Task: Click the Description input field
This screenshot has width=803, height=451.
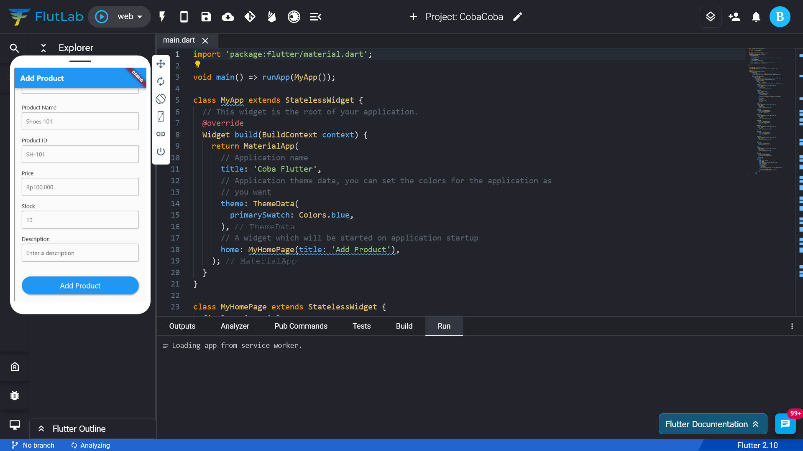Action: [80, 253]
